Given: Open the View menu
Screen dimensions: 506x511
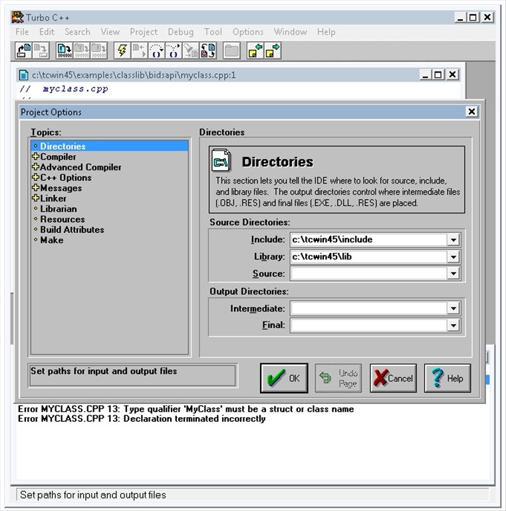Looking at the screenshot, I should coord(110,32).
